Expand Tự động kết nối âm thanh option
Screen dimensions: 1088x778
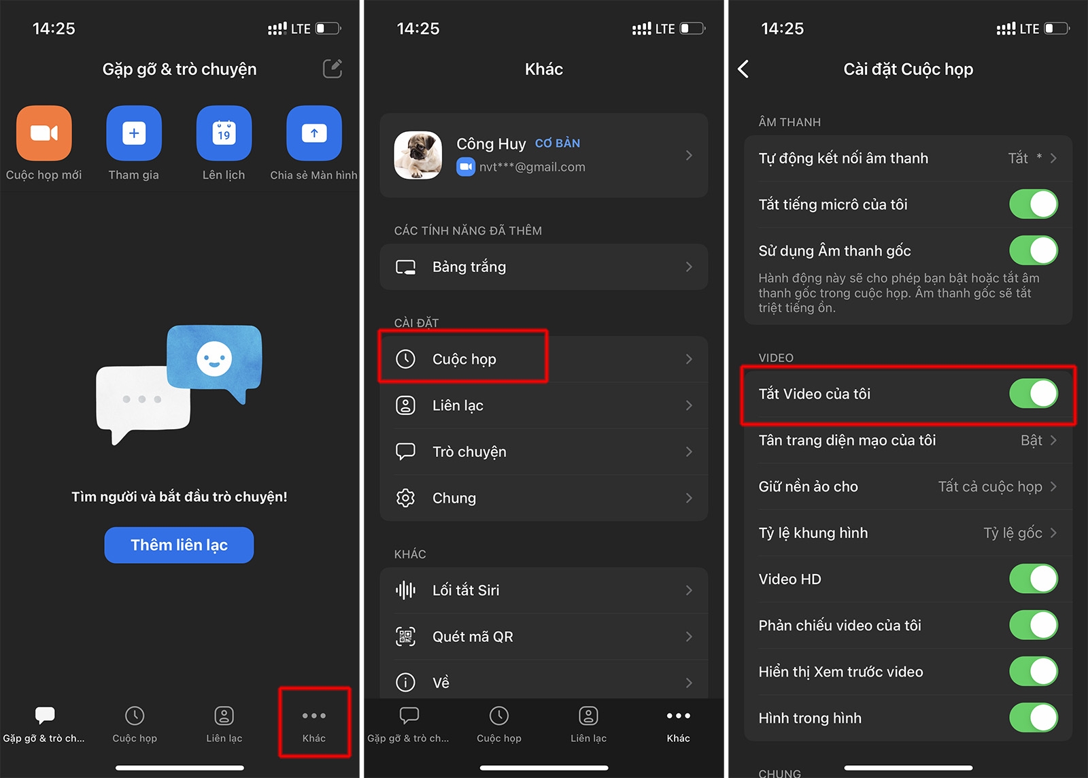coord(908,158)
